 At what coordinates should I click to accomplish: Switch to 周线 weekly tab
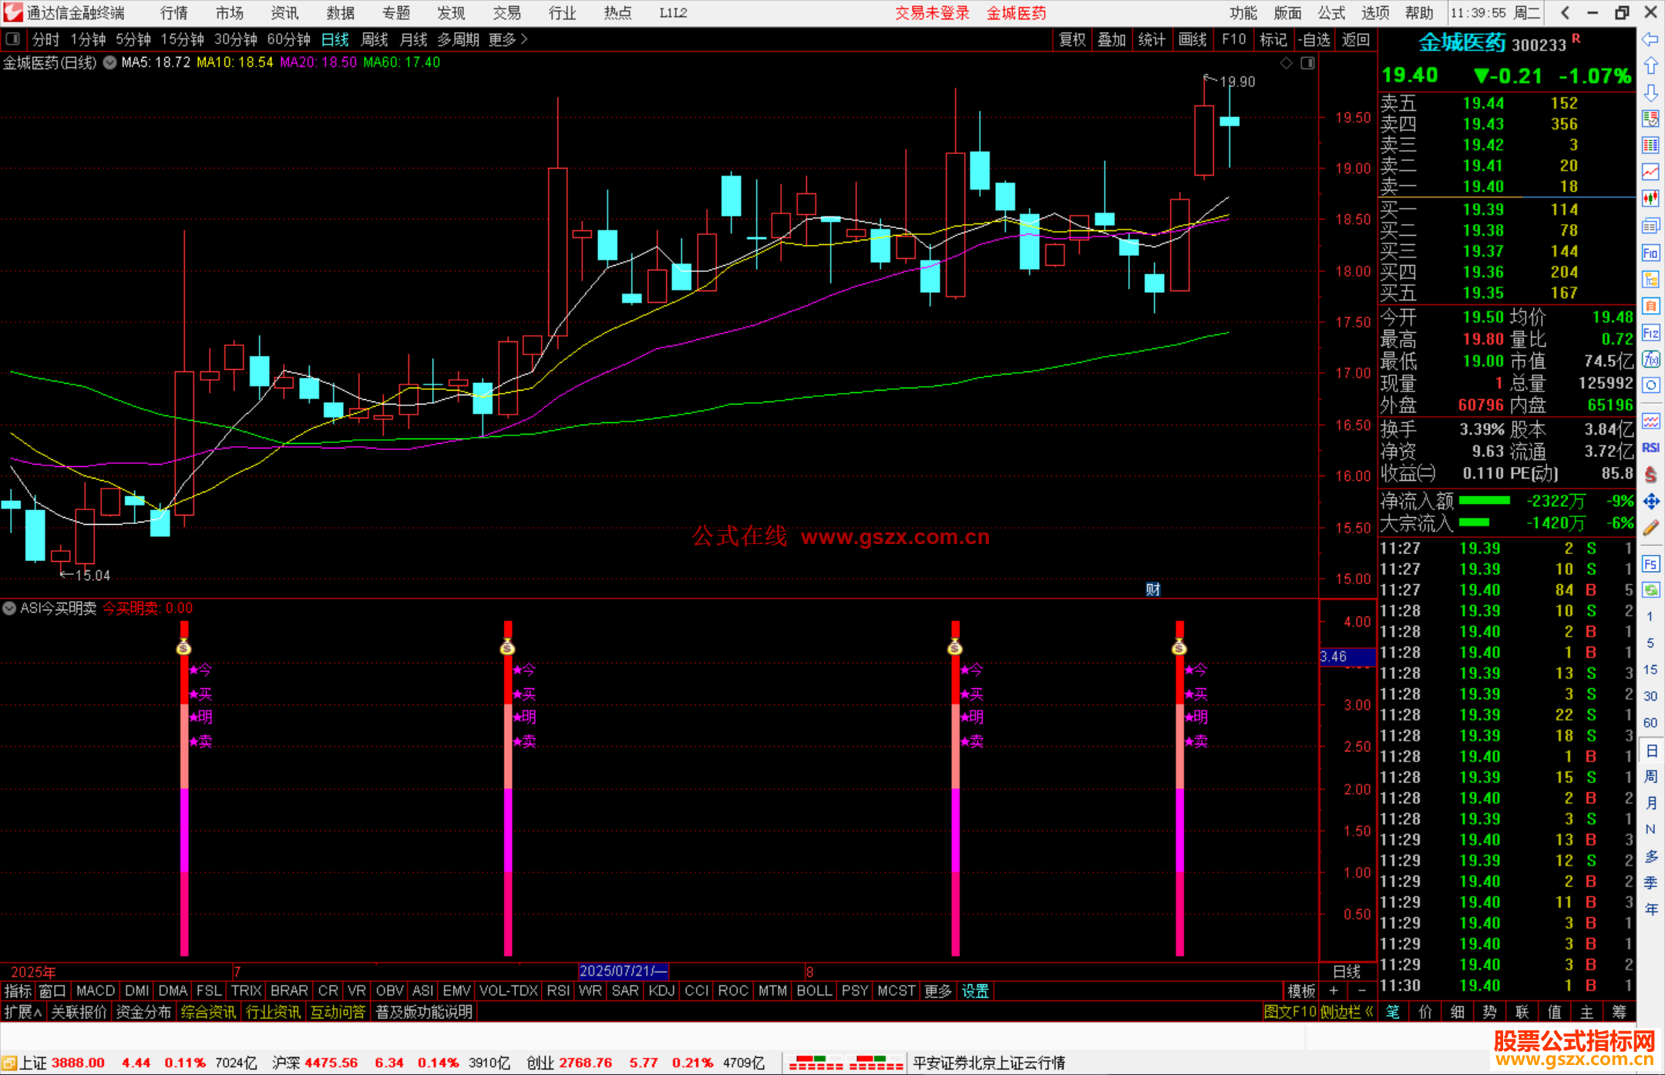[x=375, y=39]
